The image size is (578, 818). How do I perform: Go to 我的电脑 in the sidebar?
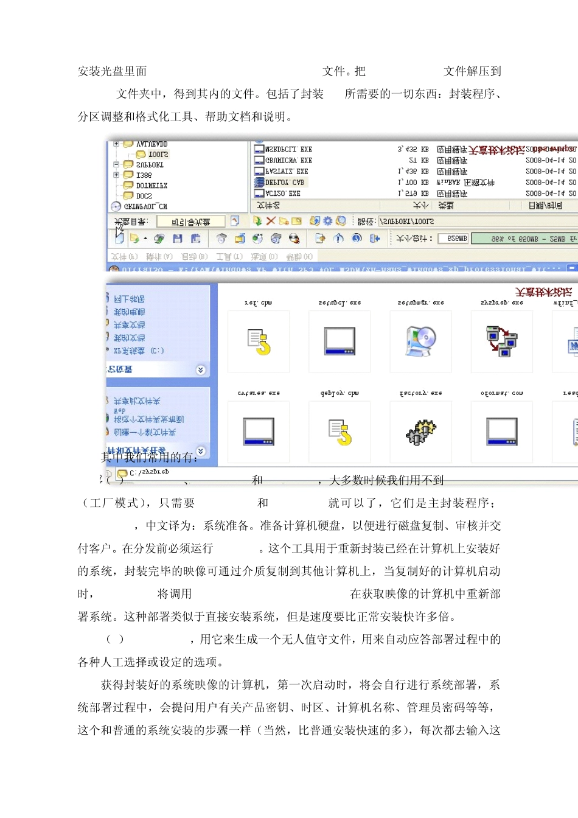[129, 312]
